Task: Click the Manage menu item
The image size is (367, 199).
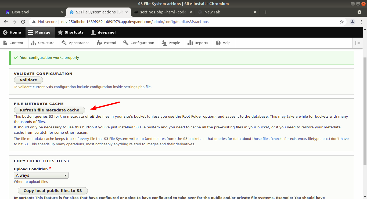Action: click(40, 32)
